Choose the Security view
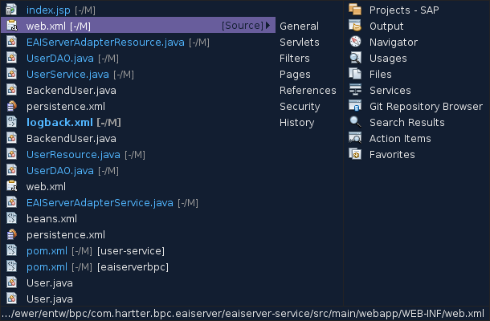 300,106
